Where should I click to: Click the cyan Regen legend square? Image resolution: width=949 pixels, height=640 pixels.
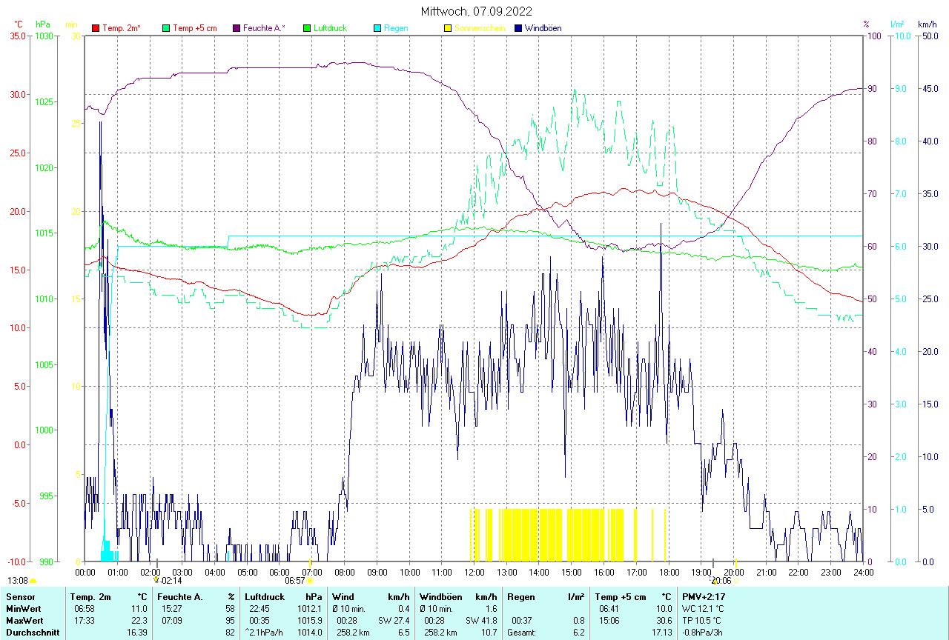[x=377, y=28]
